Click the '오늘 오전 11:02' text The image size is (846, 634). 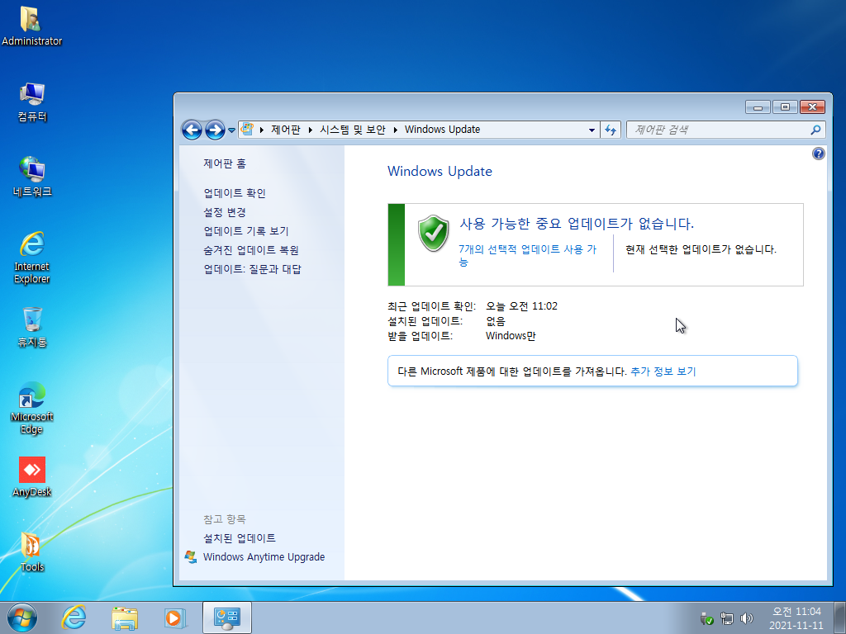pyautogui.click(x=521, y=306)
